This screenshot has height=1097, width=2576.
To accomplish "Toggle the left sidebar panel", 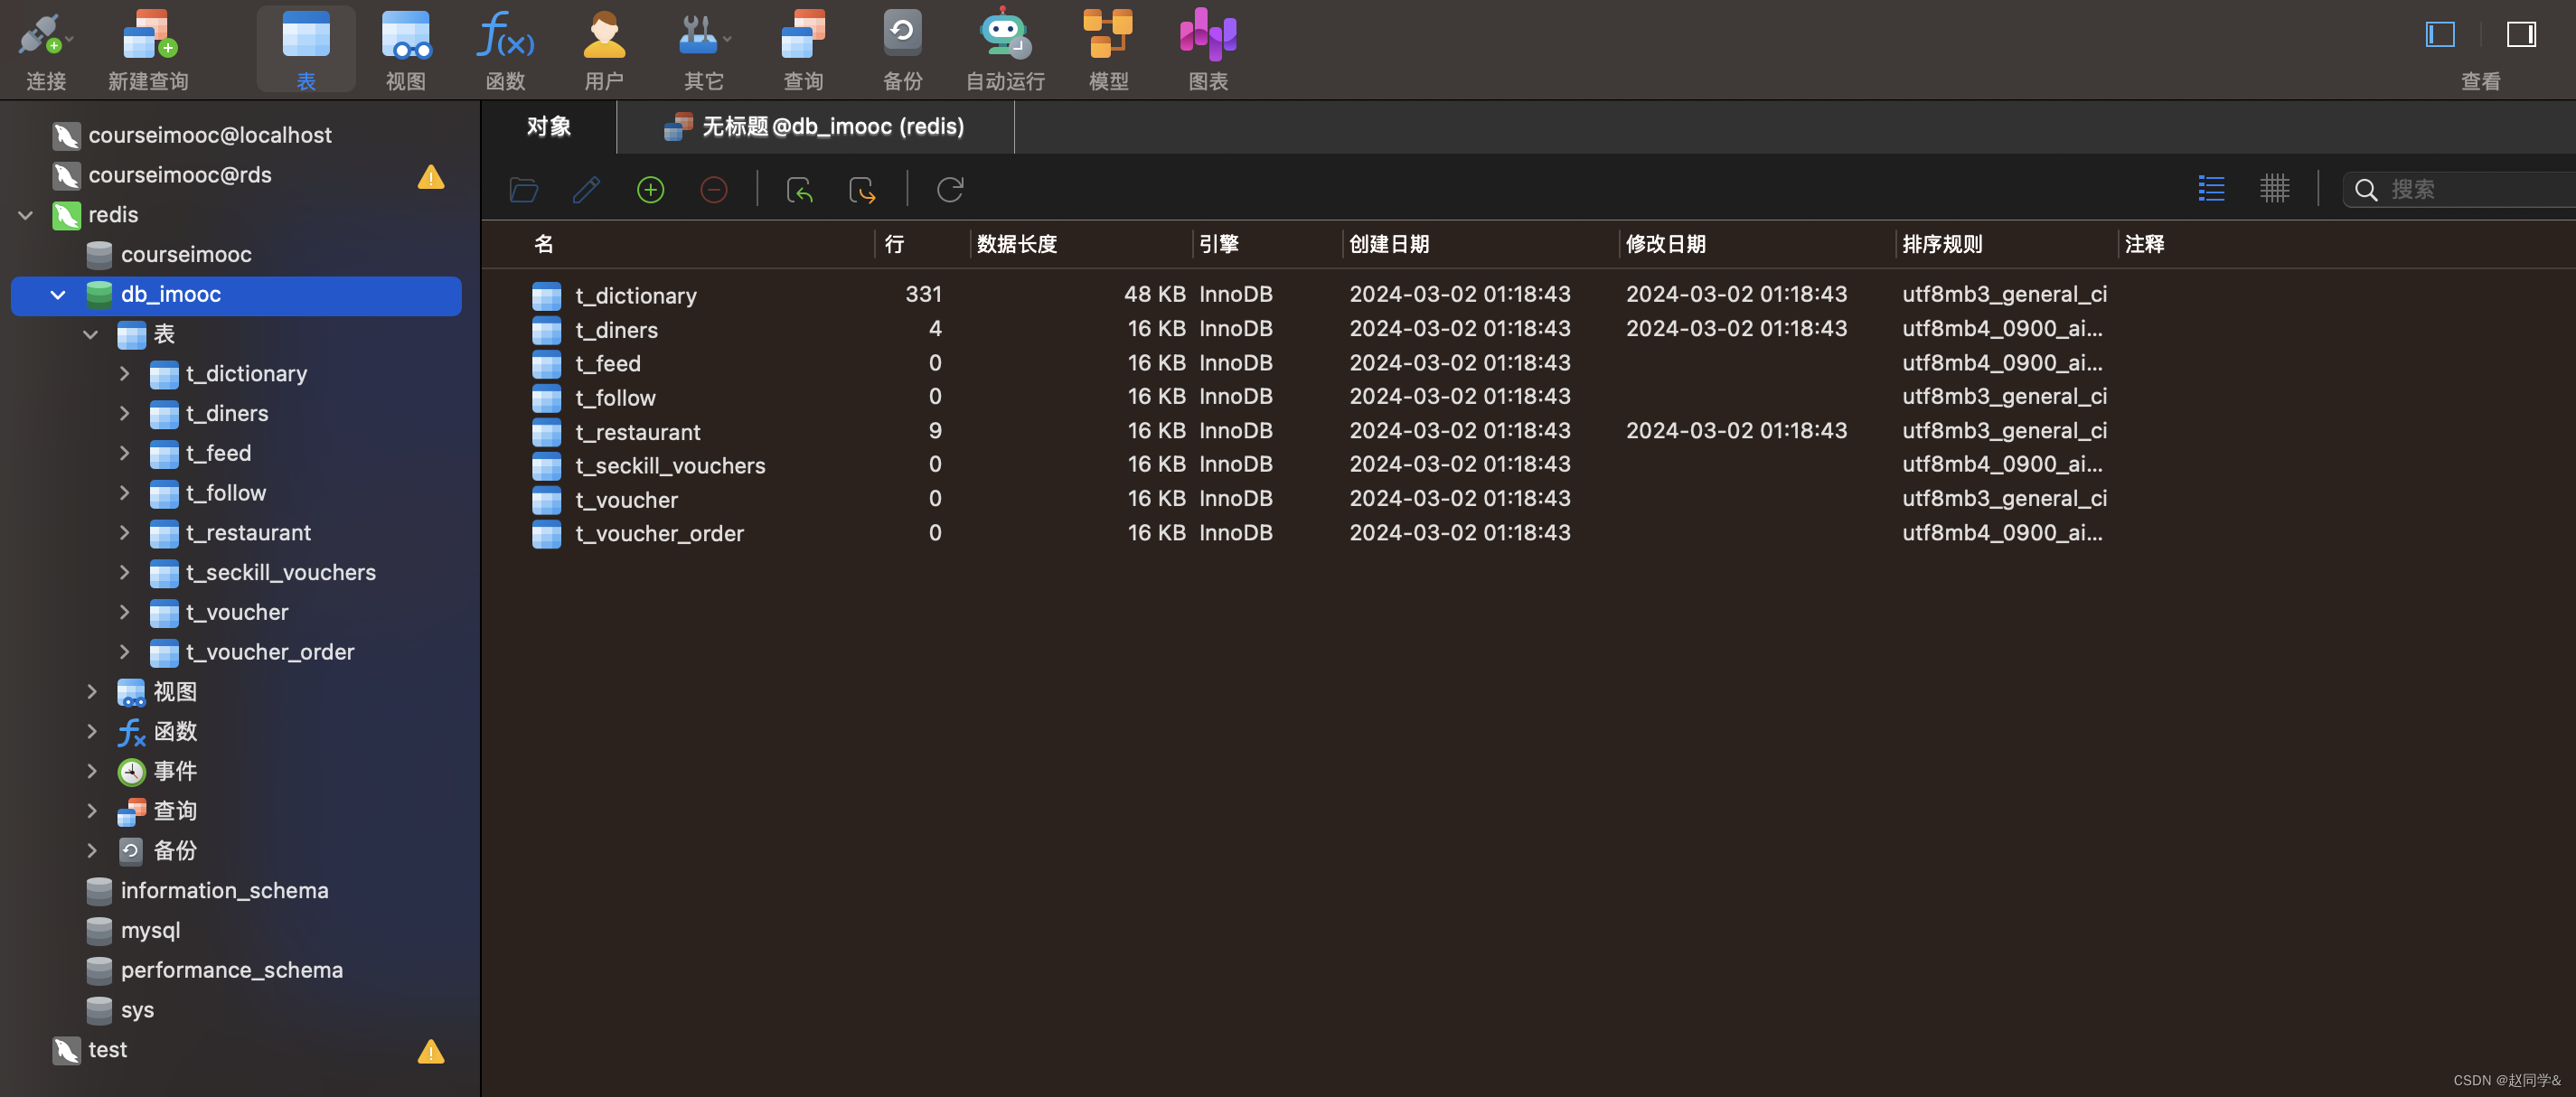I will pyautogui.click(x=2440, y=35).
